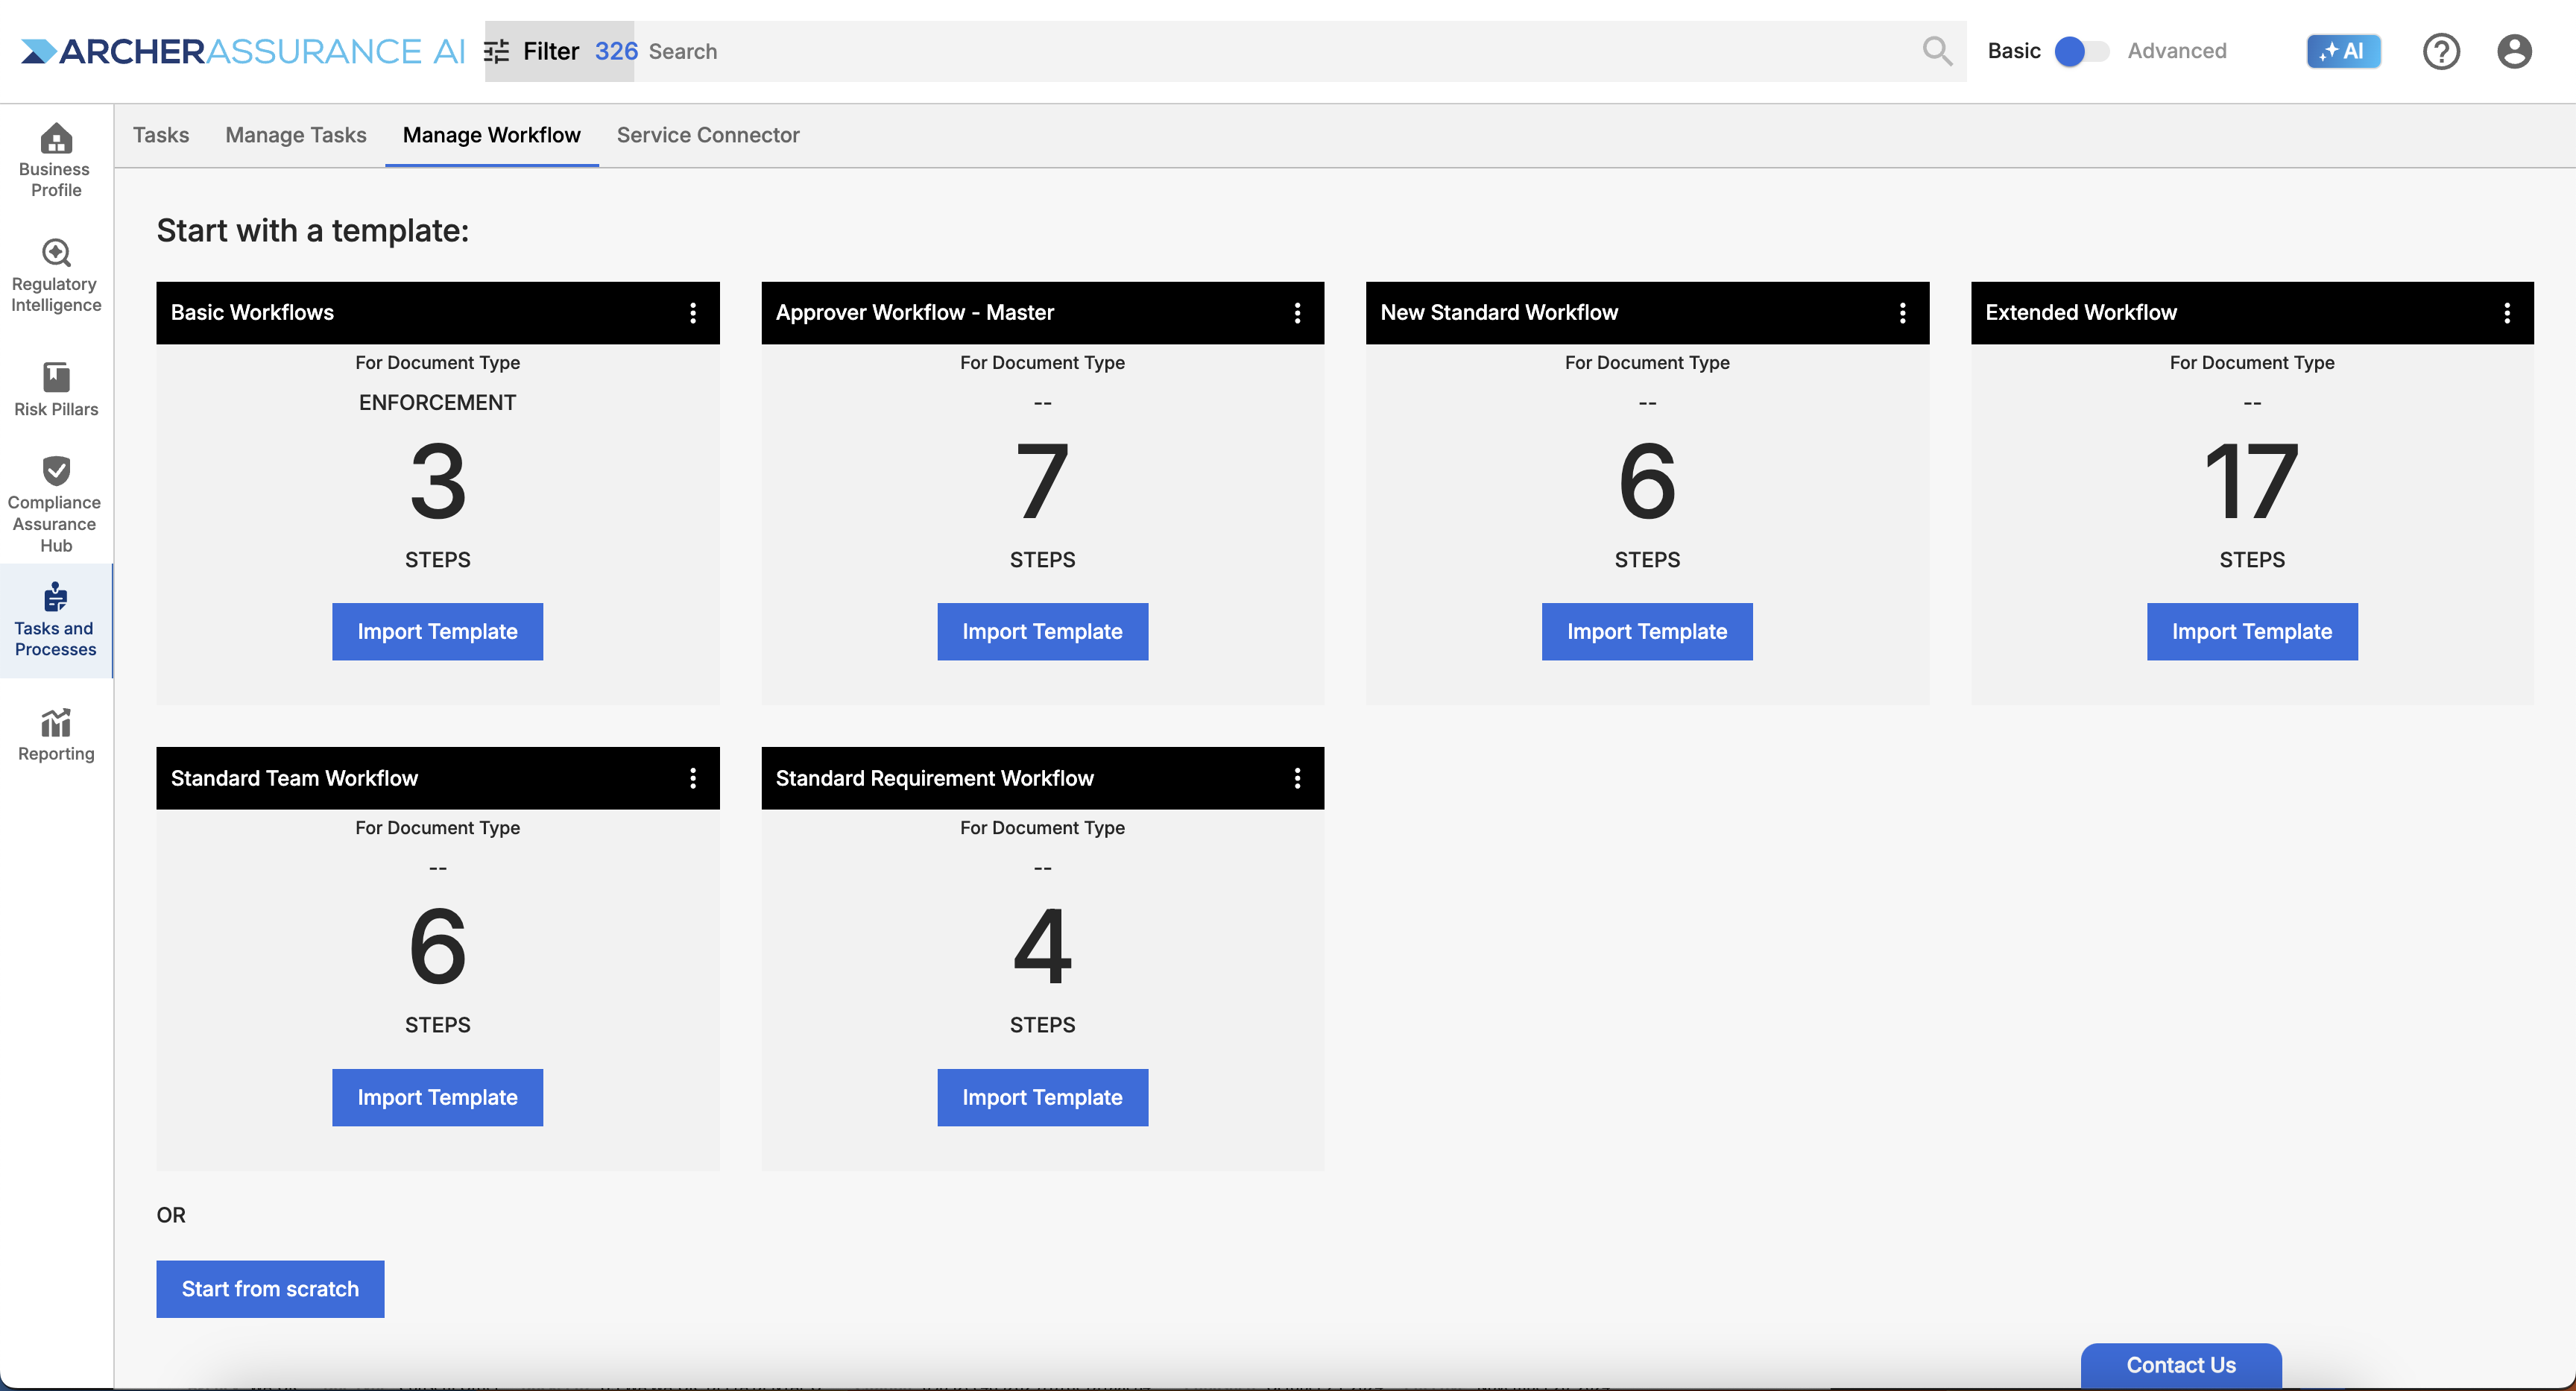Image resolution: width=2576 pixels, height=1391 pixels.
Task: Import the New Standard Workflow template
Action: [1647, 631]
